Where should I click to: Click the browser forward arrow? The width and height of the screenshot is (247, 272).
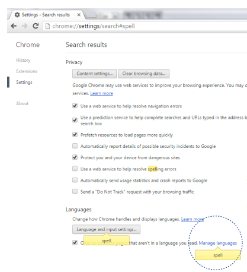pyautogui.click(x=25, y=26)
